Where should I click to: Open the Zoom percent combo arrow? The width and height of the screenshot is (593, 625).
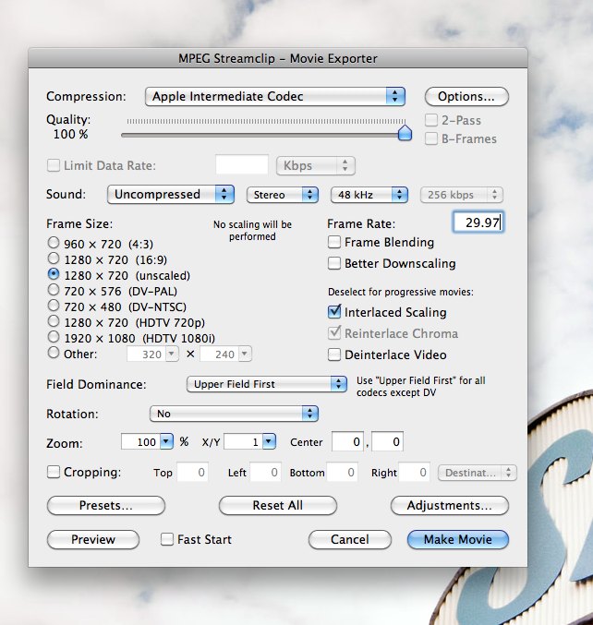pos(166,441)
